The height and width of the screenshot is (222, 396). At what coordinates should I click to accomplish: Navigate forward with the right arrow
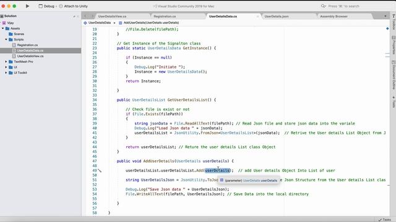92,17
